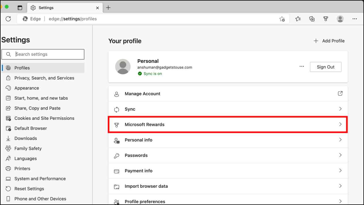
Task: Open Passwords settings row
Action: (228, 155)
